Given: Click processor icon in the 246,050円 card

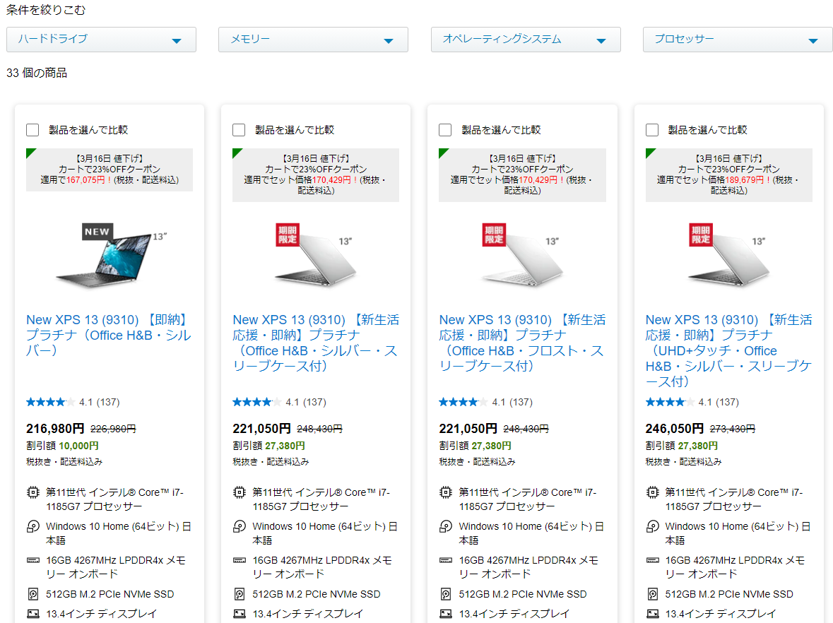Looking at the screenshot, I should [652, 492].
